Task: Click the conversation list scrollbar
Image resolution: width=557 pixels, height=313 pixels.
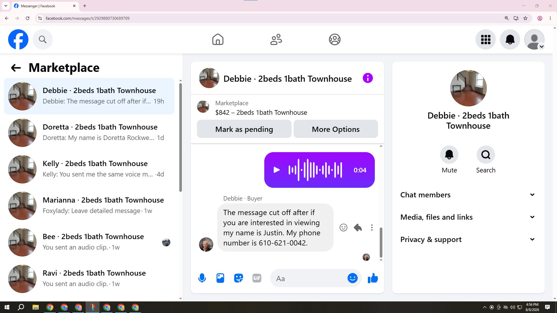Action: tap(180, 138)
